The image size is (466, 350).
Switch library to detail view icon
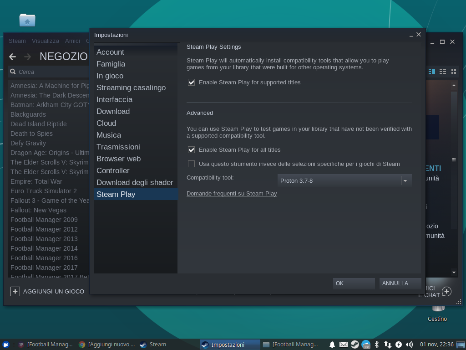click(431, 72)
